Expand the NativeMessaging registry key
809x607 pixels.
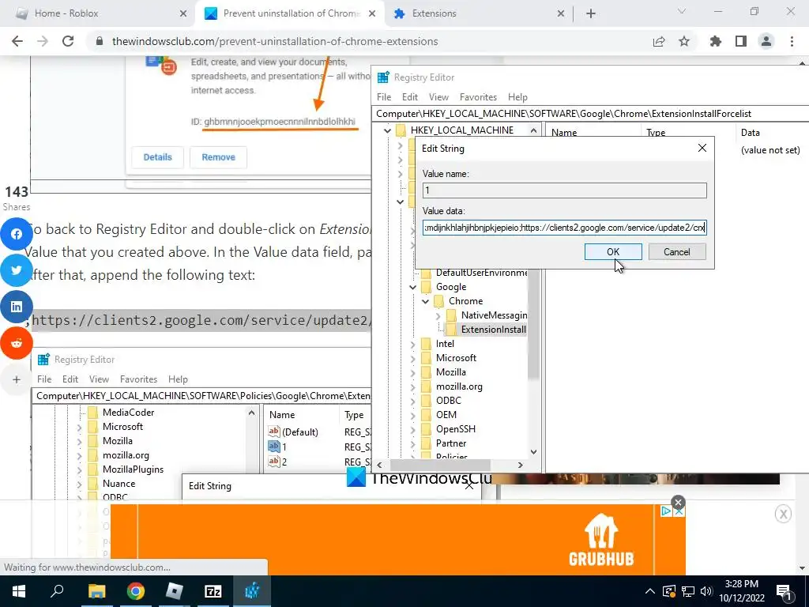(x=438, y=315)
